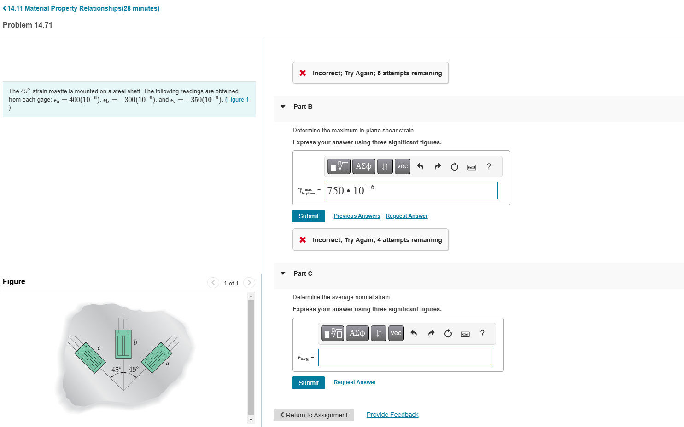Submit Part C answer
This screenshot has width=684, height=427.
tap(309, 383)
